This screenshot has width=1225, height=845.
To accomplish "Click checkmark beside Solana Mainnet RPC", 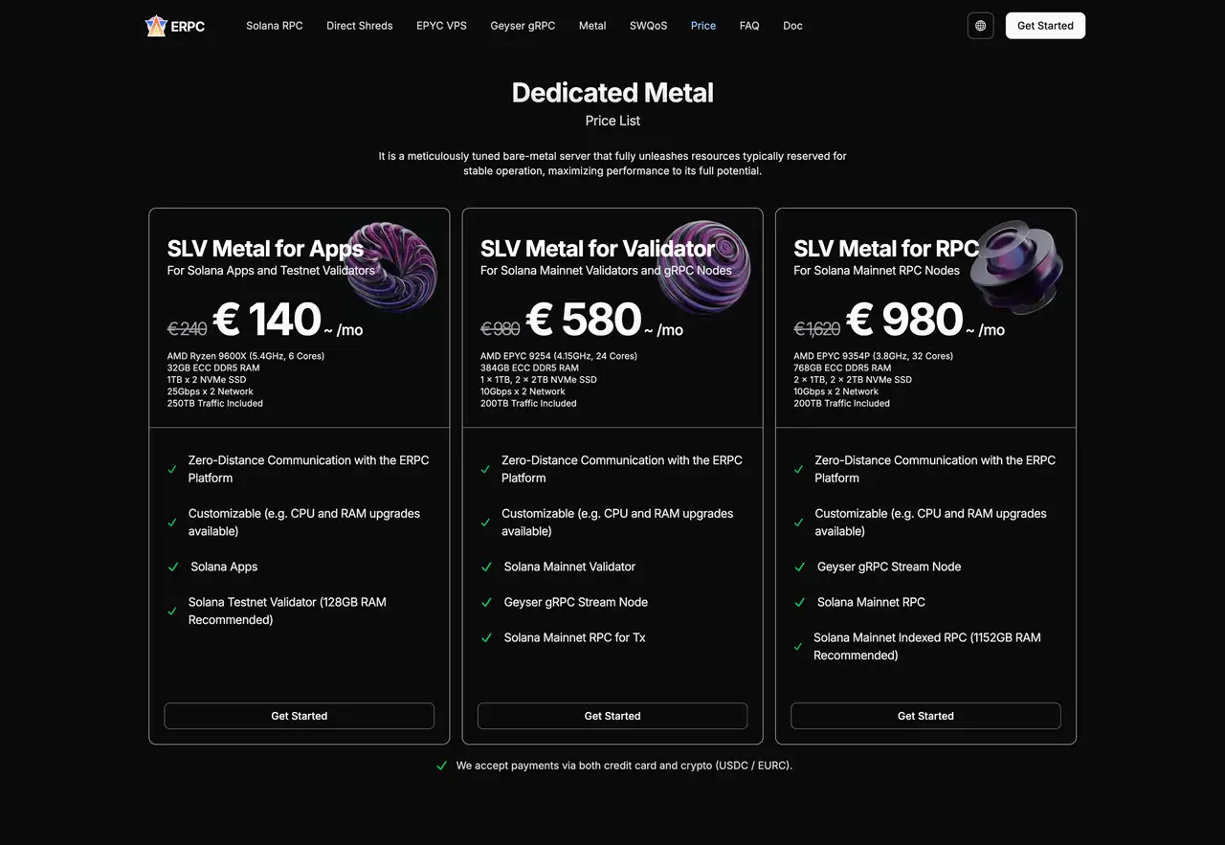I will pos(799,603).
